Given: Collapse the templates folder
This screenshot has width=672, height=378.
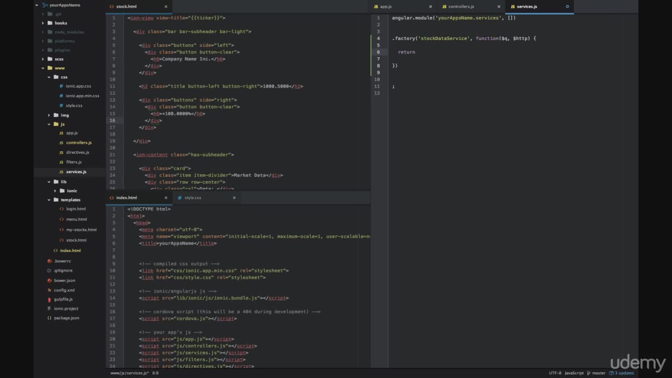Looking at the screenshot, I should click(49, 200).
